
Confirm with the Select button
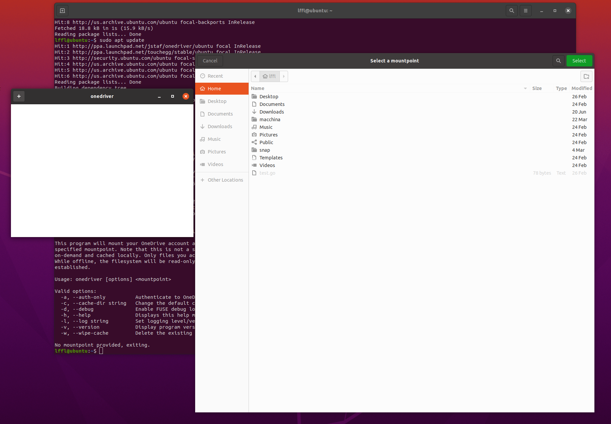[x=579, y=60]
